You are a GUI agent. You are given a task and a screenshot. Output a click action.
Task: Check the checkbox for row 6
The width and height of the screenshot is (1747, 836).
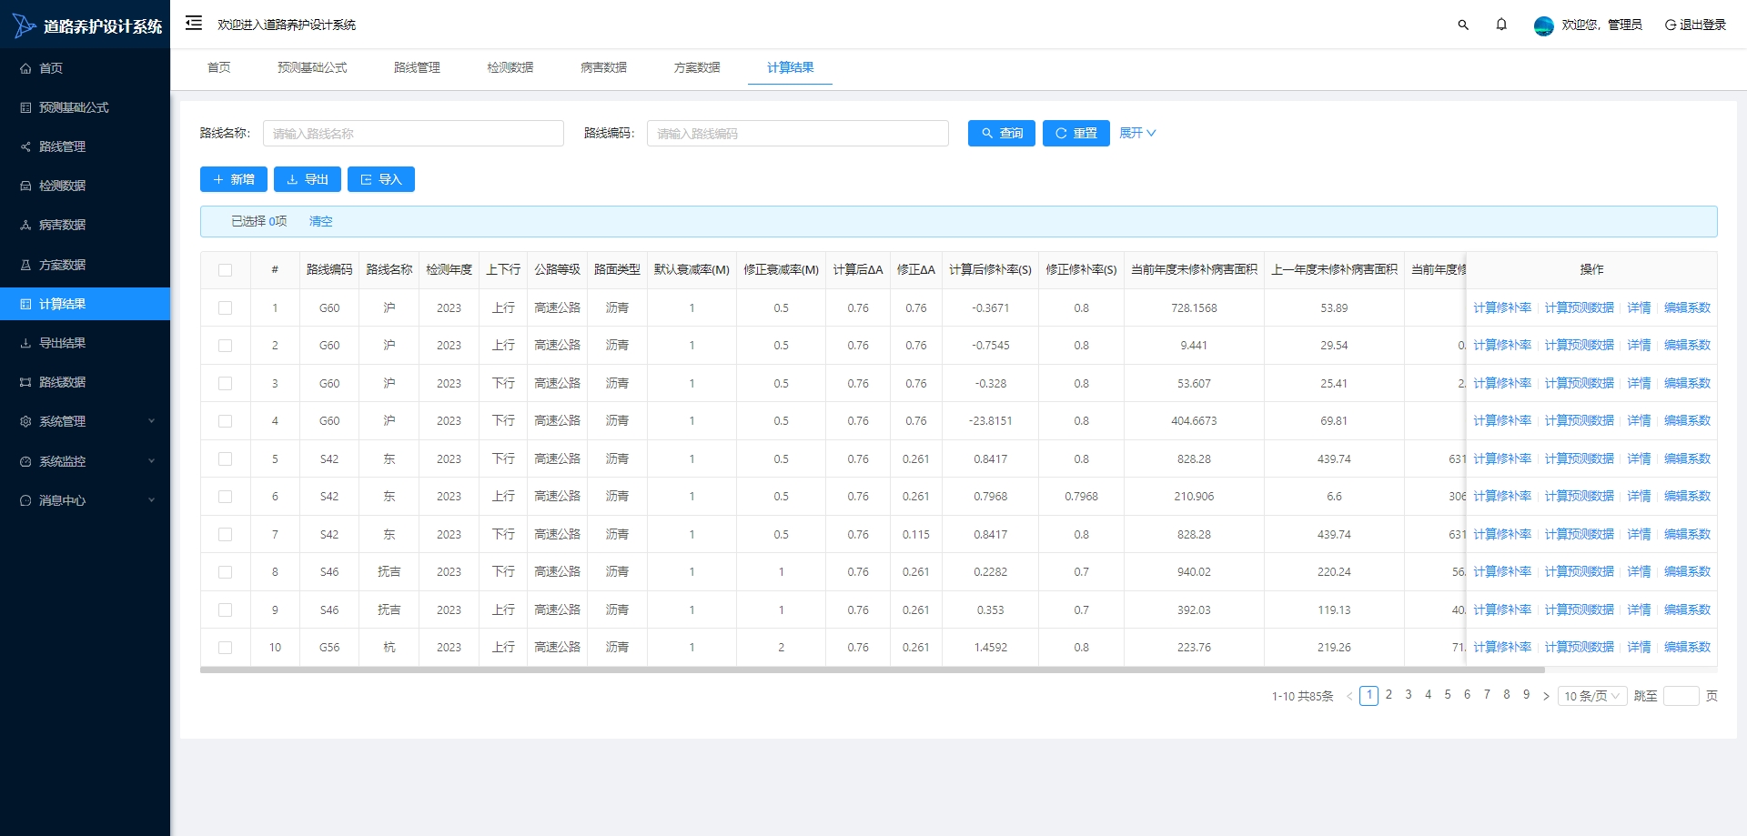pos(225,497)
